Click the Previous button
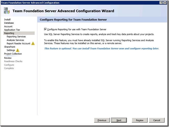Screen dimensions: 169x127 point(102,120)
